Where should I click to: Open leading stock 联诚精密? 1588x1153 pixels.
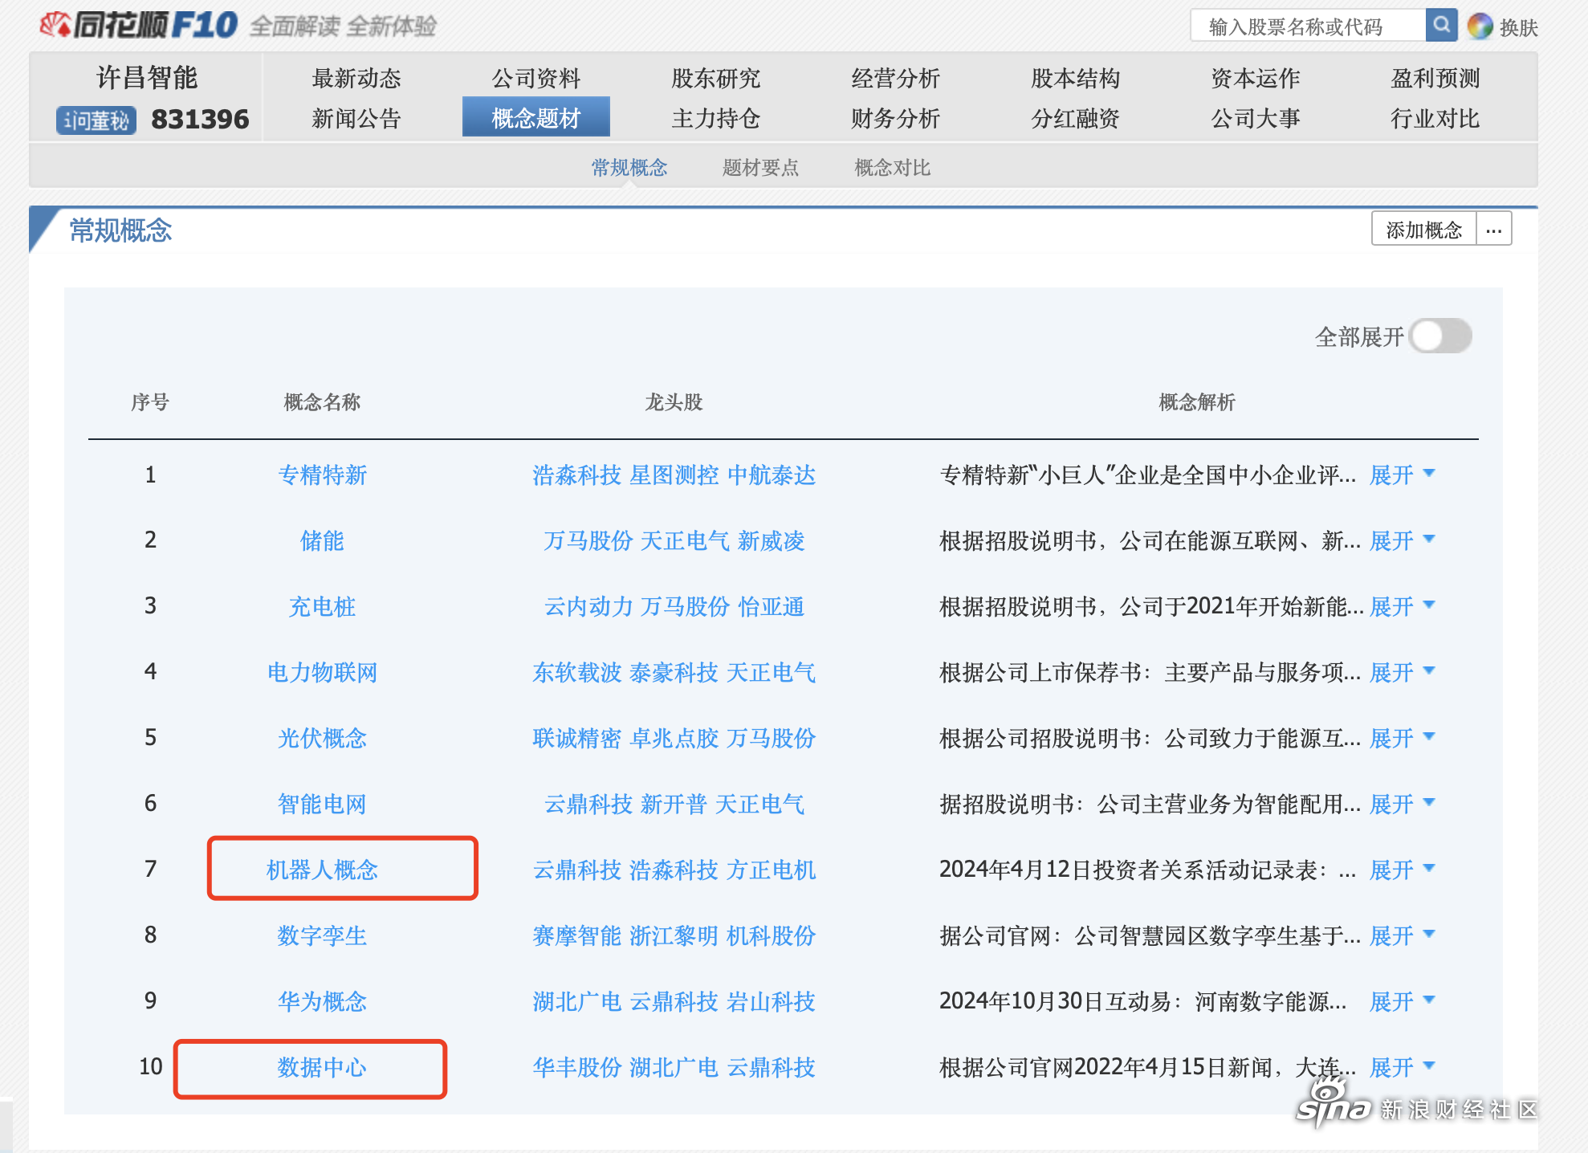coord(577,739)
